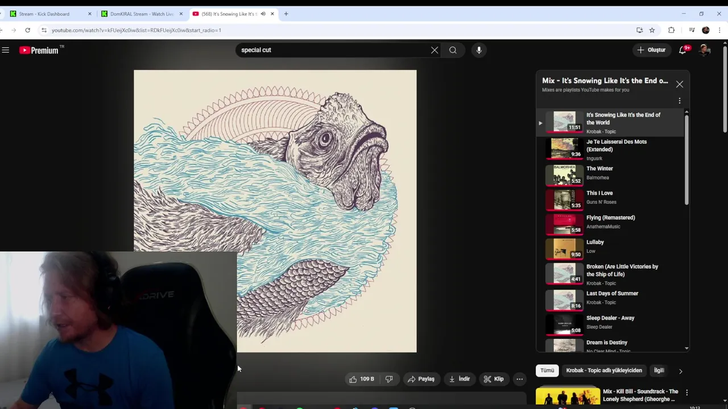The height and width of the screenshot is (409, 728).
Task: Open options for Kill Bill mix recommendation
Action: [x=686, y=393]
